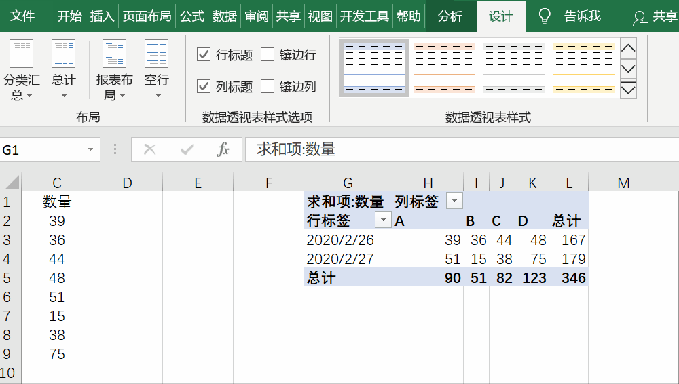Select column M header

click(x=623, y=183)
